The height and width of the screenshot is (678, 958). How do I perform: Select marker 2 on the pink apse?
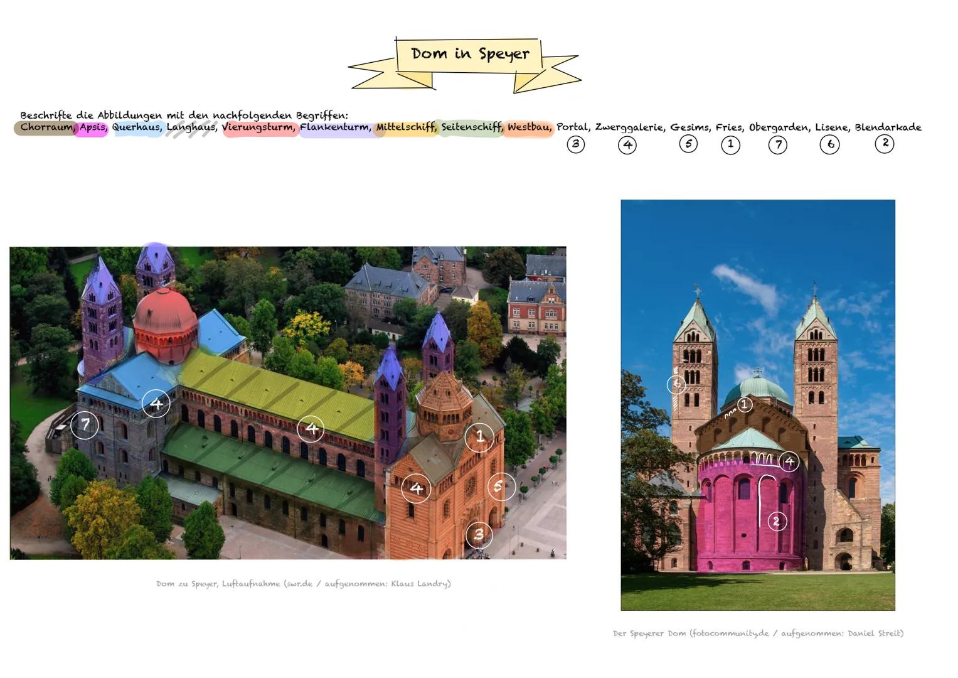click(776, 520)
